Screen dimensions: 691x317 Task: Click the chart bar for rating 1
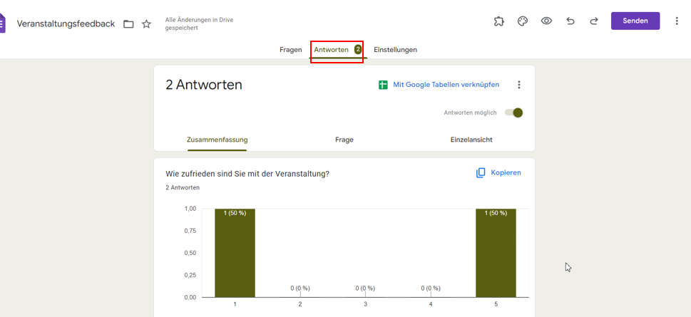pos(235,253)
